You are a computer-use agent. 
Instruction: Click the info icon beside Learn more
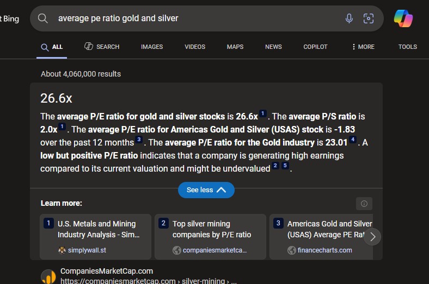364,204
